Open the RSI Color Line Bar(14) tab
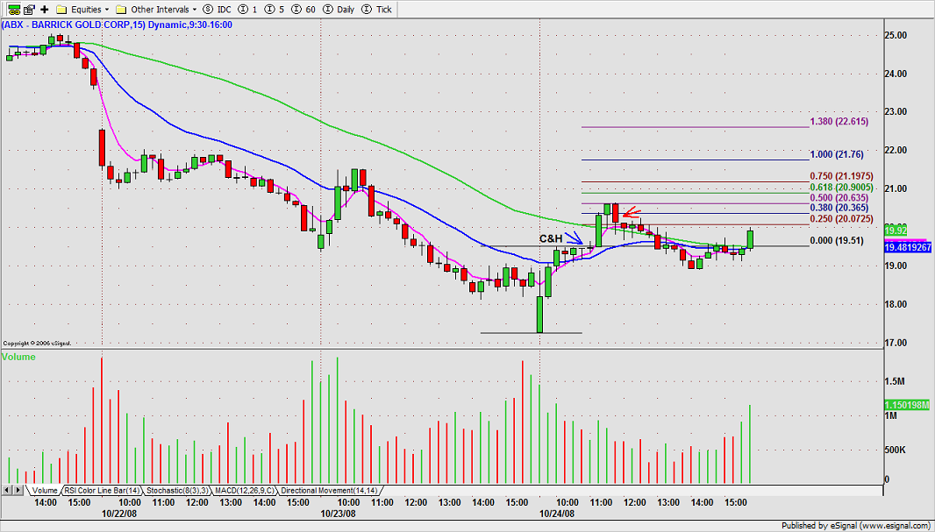Image resolution: width=935 pixels, height=532 pixels. (x=102, y=490)
